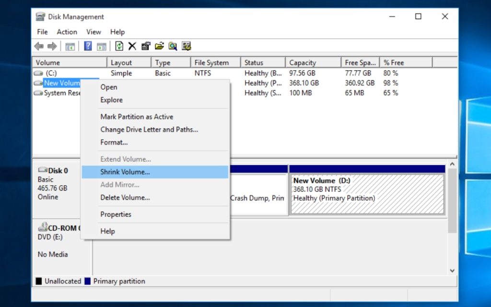This screenshot has width=491, height=307.
Task: Select Mark Partition as Active
Action: [155, 117]
